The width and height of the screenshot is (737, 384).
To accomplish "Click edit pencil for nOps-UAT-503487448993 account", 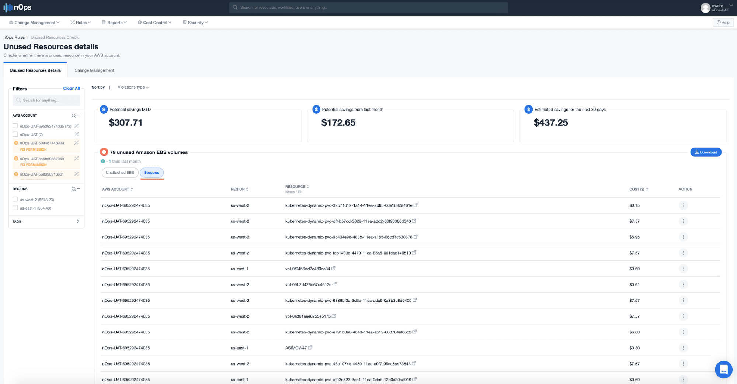I will pos(77,143).
